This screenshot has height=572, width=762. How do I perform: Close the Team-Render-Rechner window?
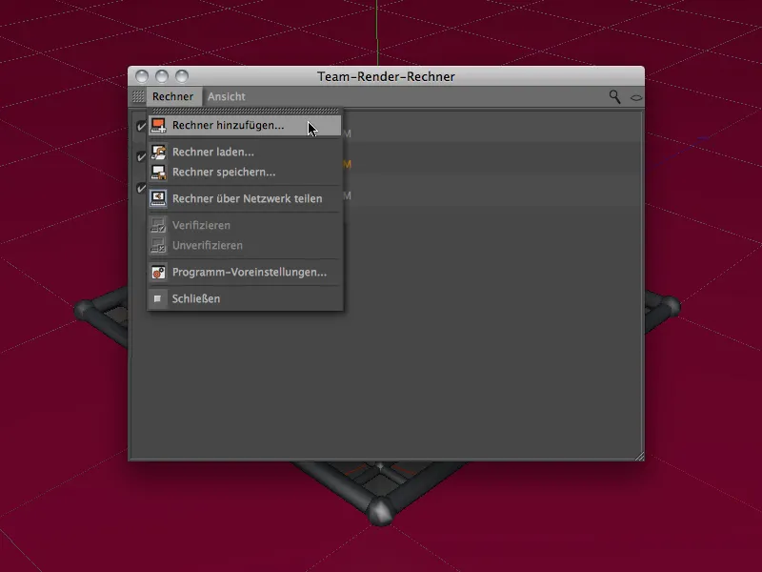(x=142, y=76)
